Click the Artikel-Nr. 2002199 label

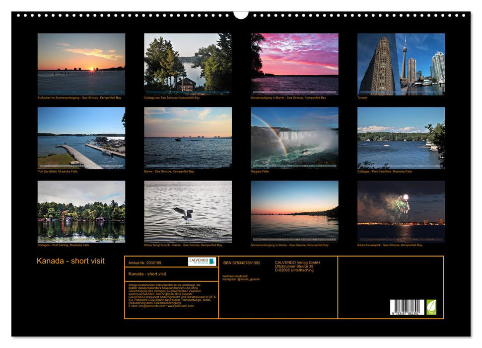pyautogui.click(x=144, y=263)
